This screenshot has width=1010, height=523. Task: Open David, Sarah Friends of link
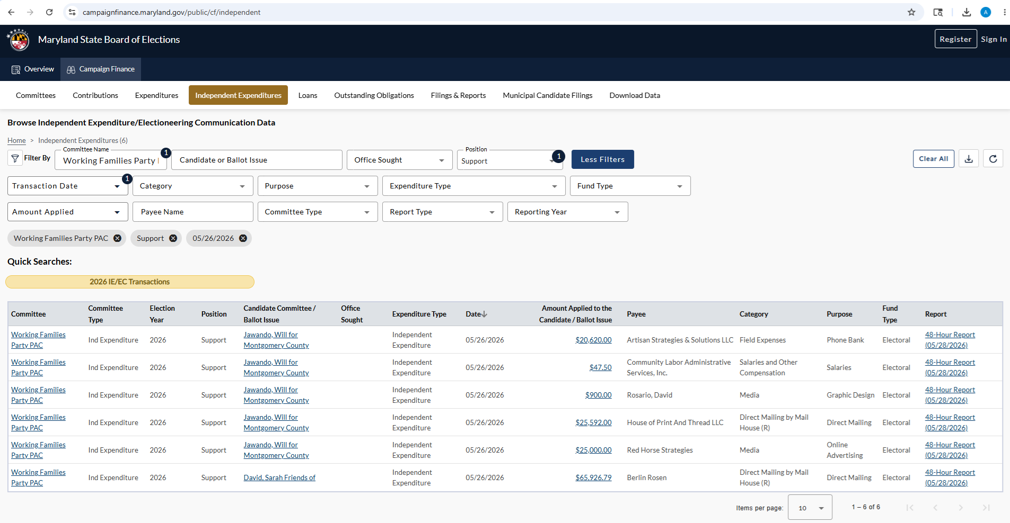(279, 477)
